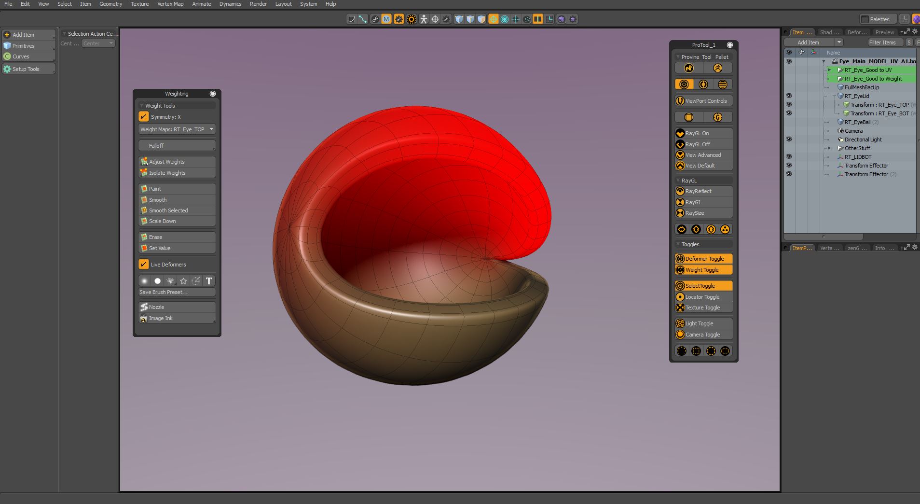The width and height of the screenshot is (920, 504).
Task: Click the orange dotted ring toolbar icon
Action: [412, 19]
